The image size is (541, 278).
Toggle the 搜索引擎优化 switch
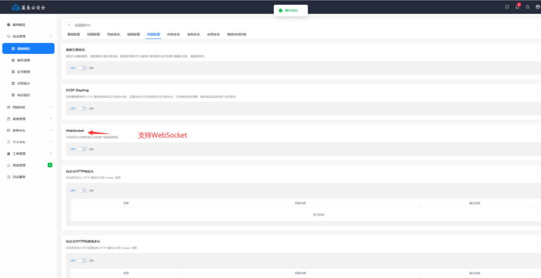tap(82, 68)
